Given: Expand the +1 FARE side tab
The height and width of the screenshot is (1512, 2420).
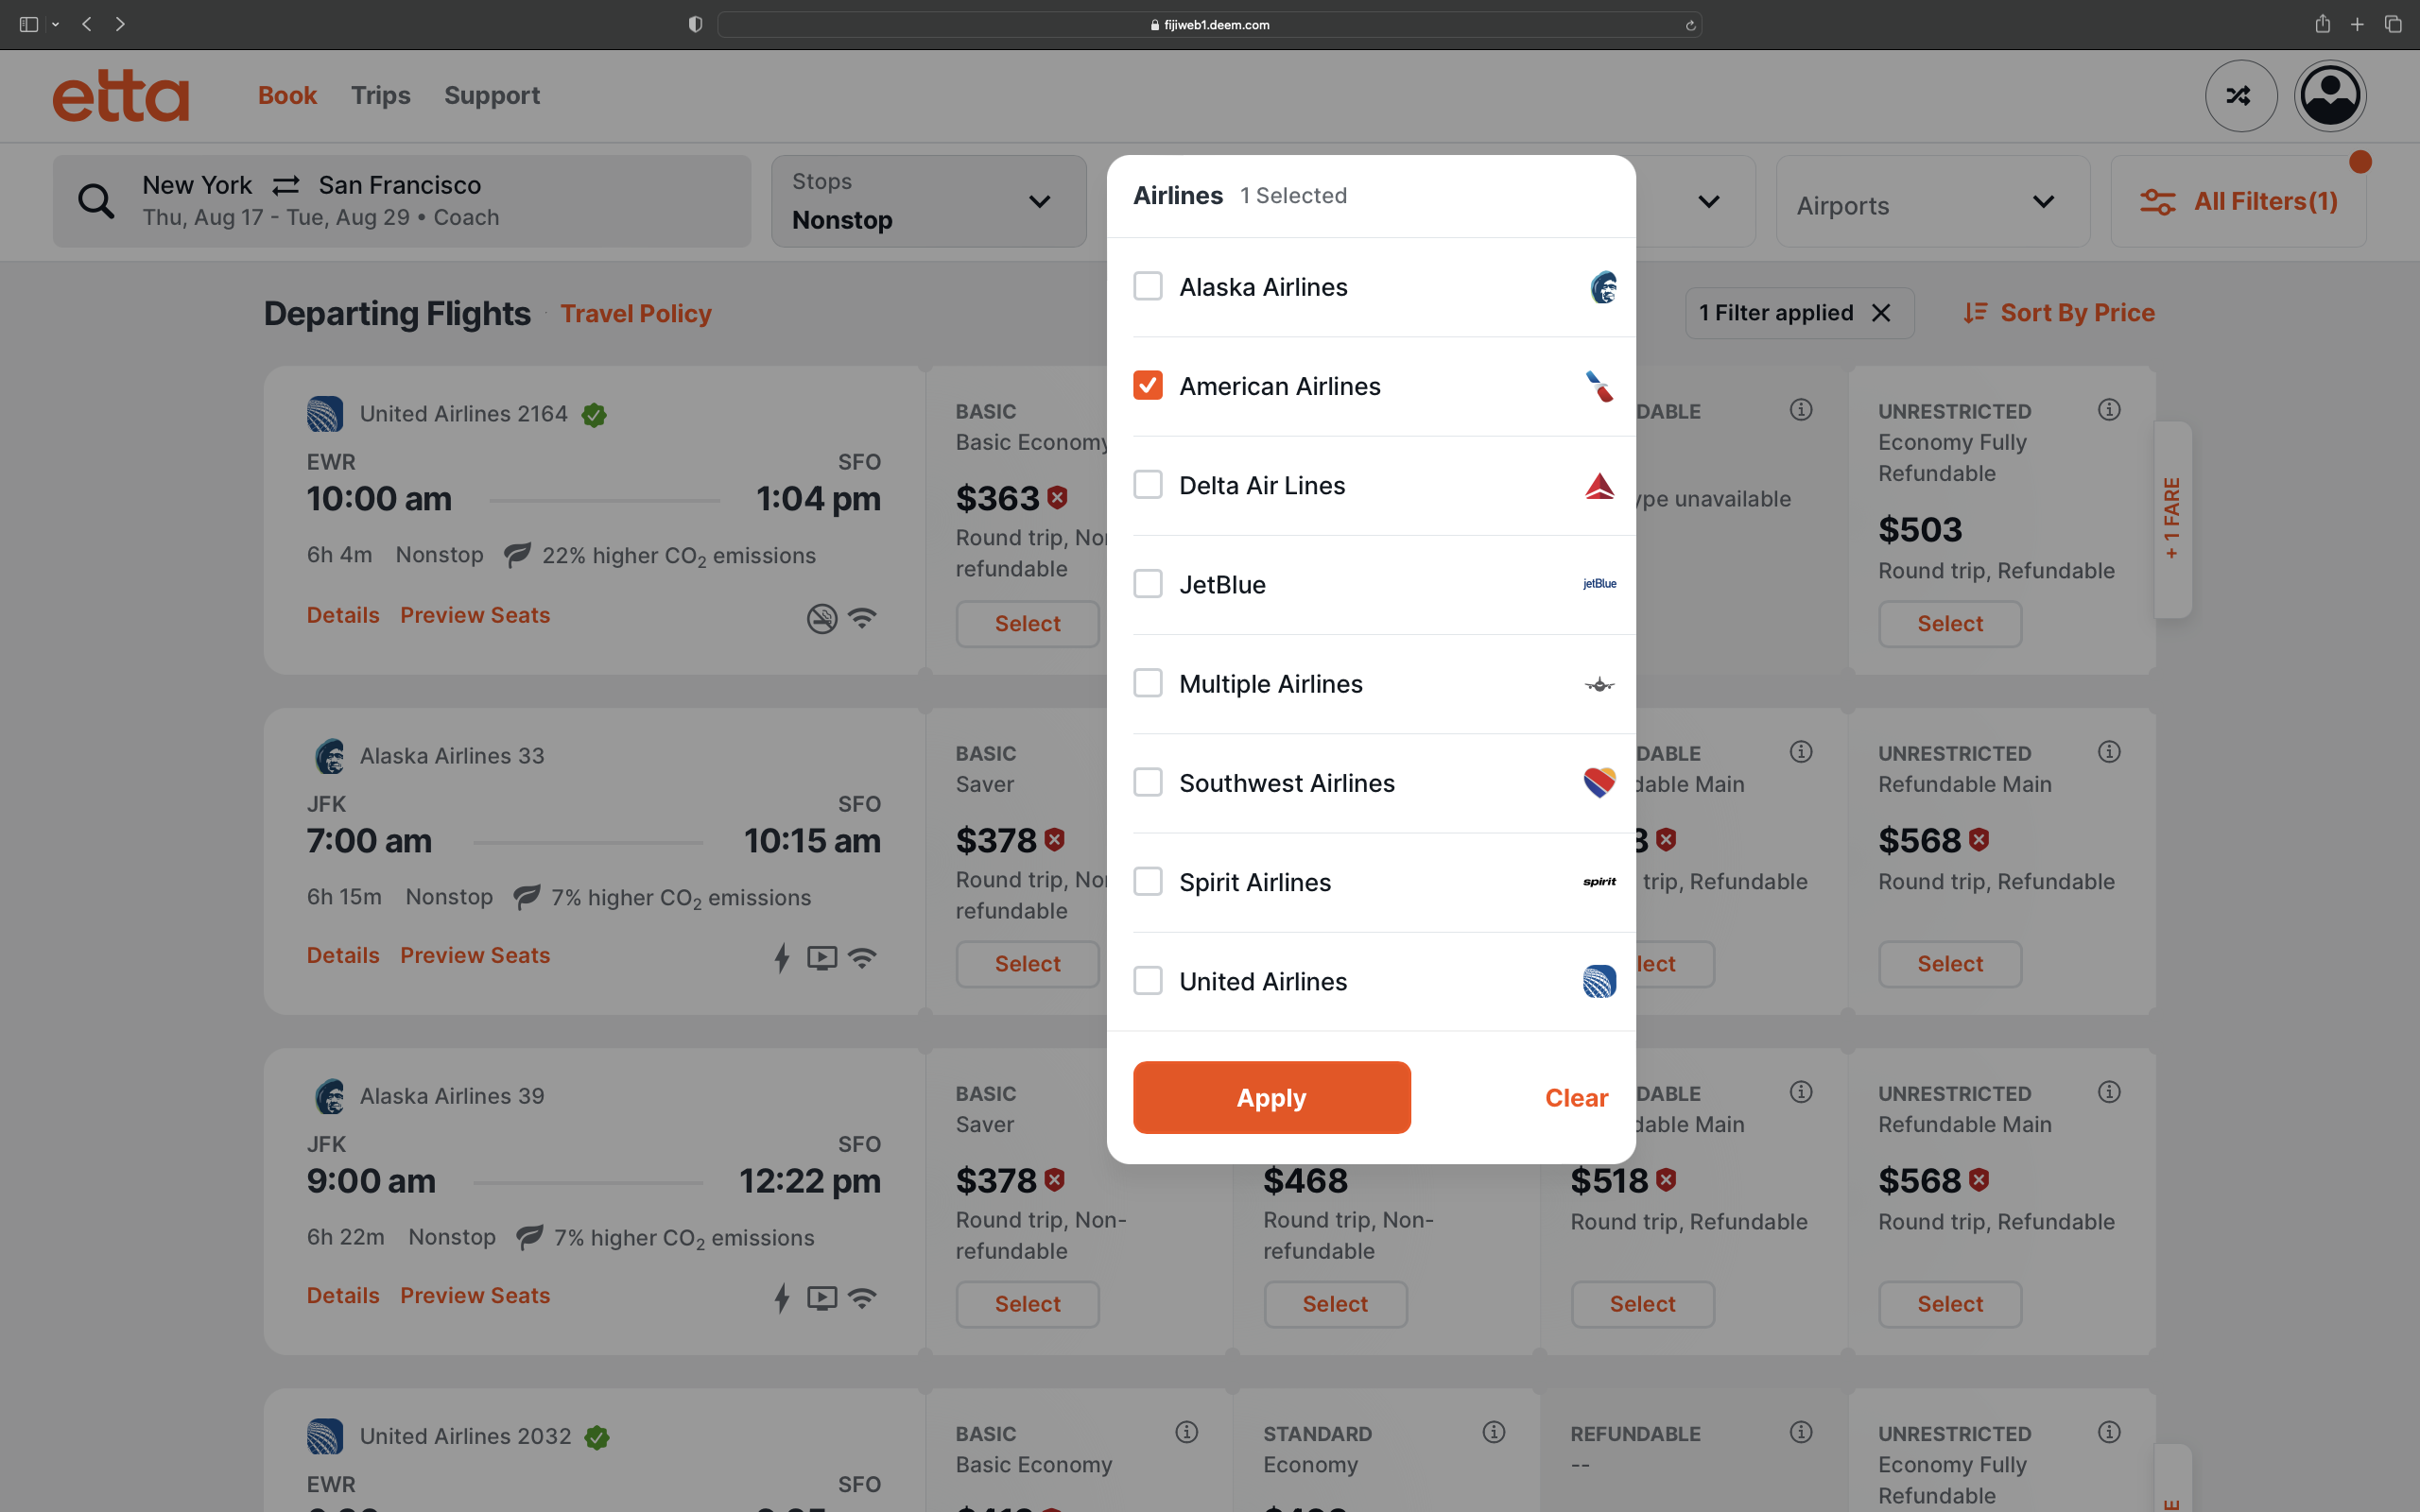Looking at the screenshot, I should 2172,519.
